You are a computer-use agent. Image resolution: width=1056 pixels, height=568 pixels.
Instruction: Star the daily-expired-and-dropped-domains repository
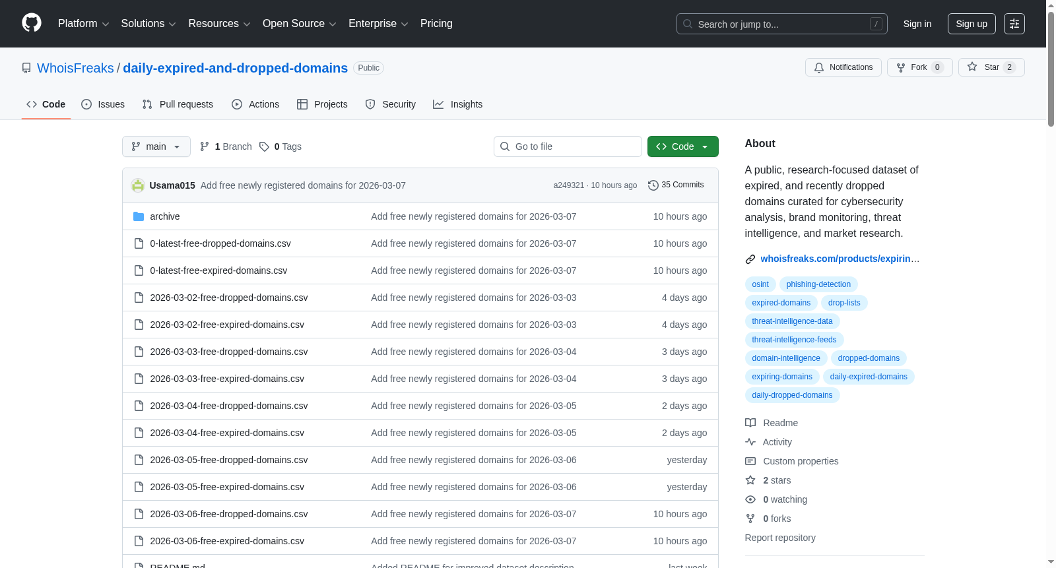[991, 67]
